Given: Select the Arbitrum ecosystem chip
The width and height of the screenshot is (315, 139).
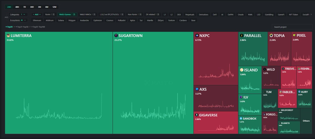Looking at the screenshot, I should [49, 20].
